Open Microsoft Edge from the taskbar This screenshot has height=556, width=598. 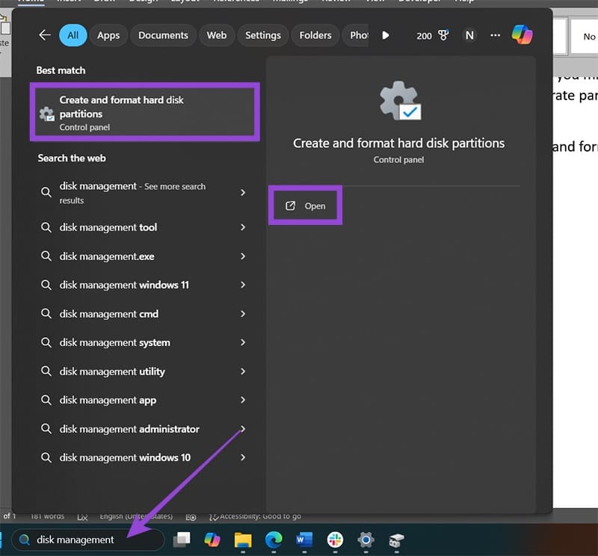pos(274,540)
